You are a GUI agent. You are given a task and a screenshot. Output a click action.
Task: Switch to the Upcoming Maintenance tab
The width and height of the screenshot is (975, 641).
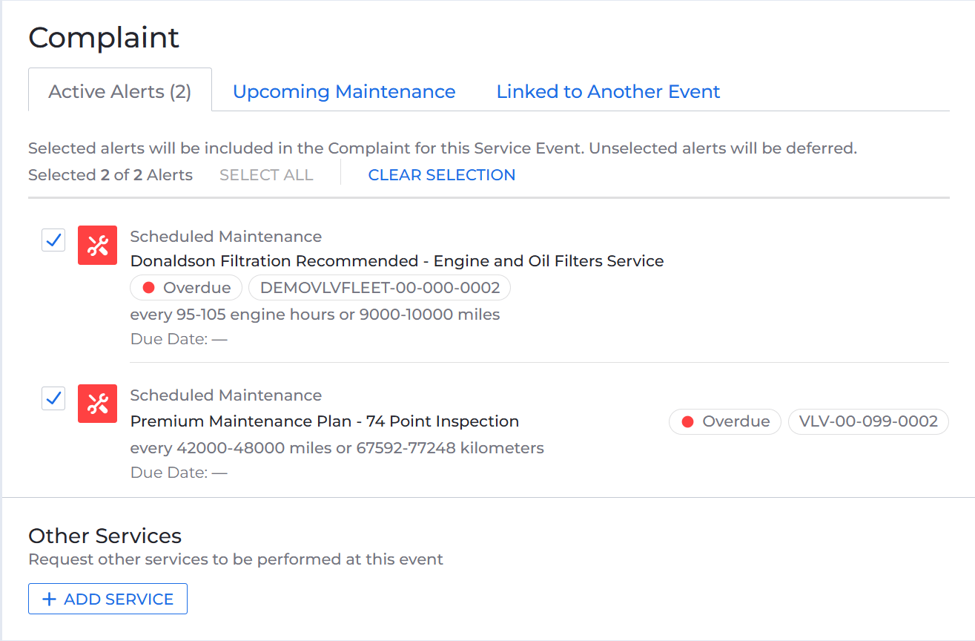coord(344,91)
